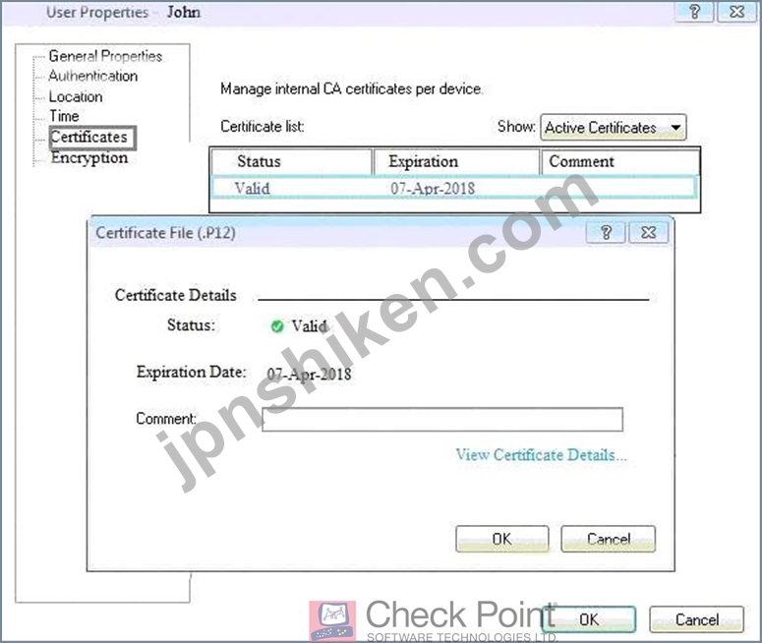Select the Valid 07-Apr-2018 certificate row
Image resolution: width=762 pixels, height=643 pixels.
click(x=454, y=188)
